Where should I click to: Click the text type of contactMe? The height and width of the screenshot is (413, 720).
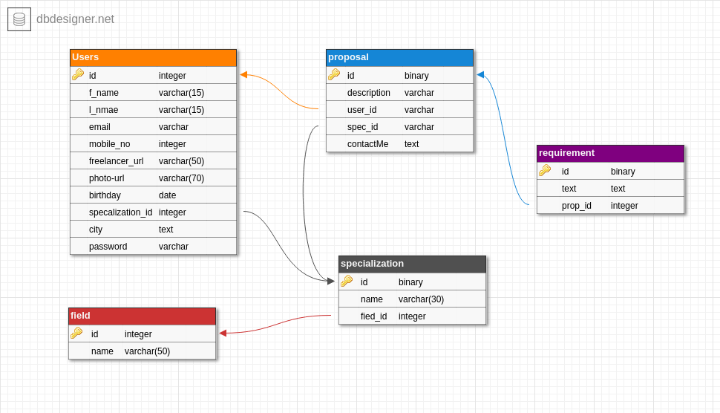pos(411,144)
